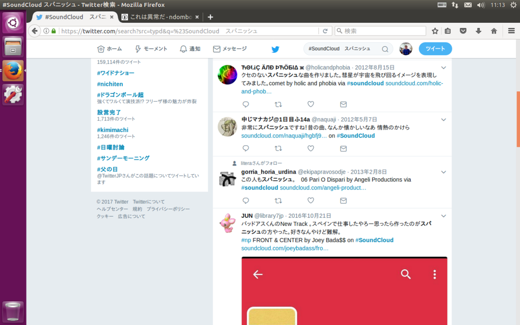Open volume indicator in top panel
Image resolution: width=520 pixels, height=325 pixels.
481,5
